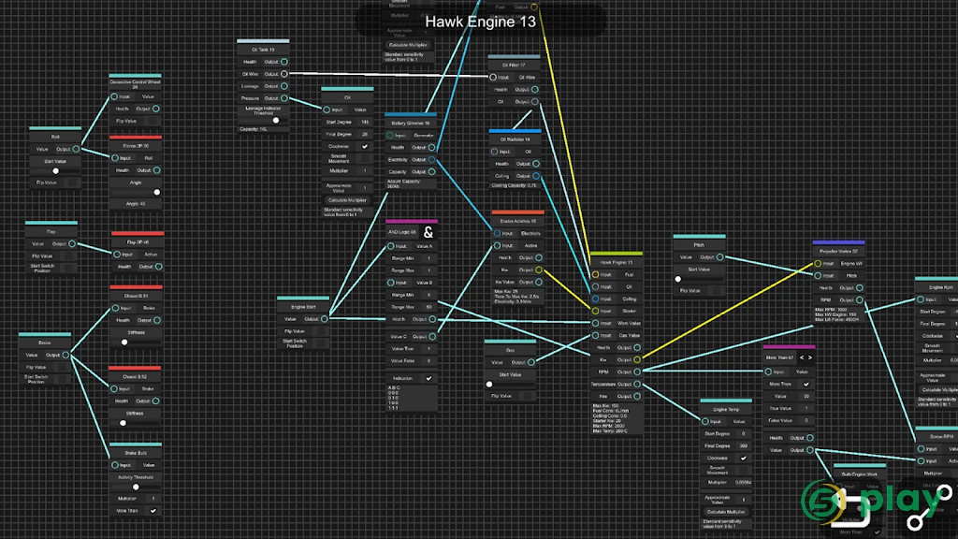Image resolution: width=958 pixels, height=539 pixels.
Task: Enable Flip Value on the Gas node
Action: [x=527, y=396]
